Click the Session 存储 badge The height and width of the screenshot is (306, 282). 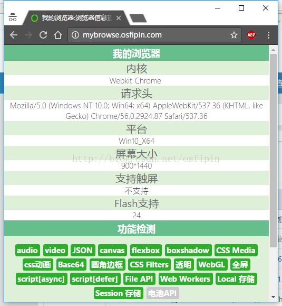click(x=119, y=293)
